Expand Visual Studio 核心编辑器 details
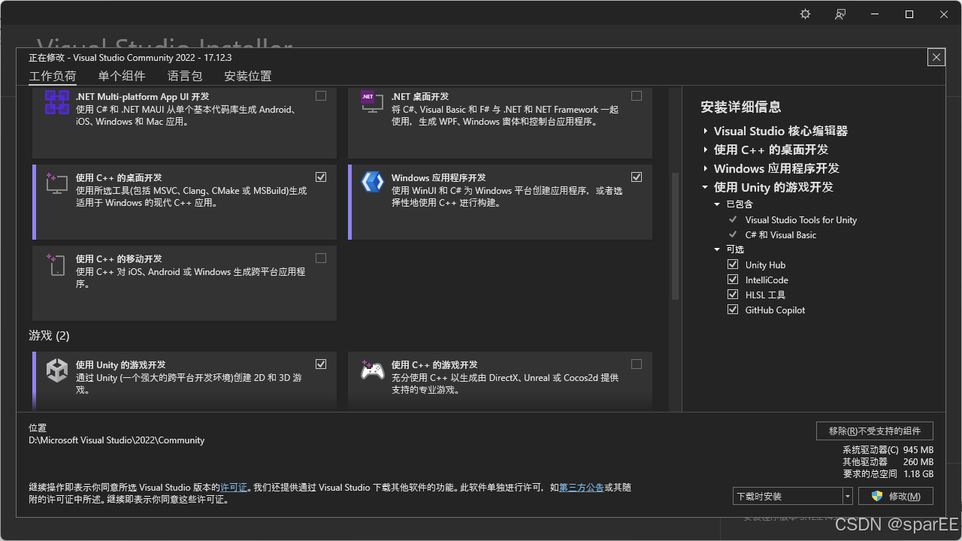The image size is (962, 541). point(706,131)
